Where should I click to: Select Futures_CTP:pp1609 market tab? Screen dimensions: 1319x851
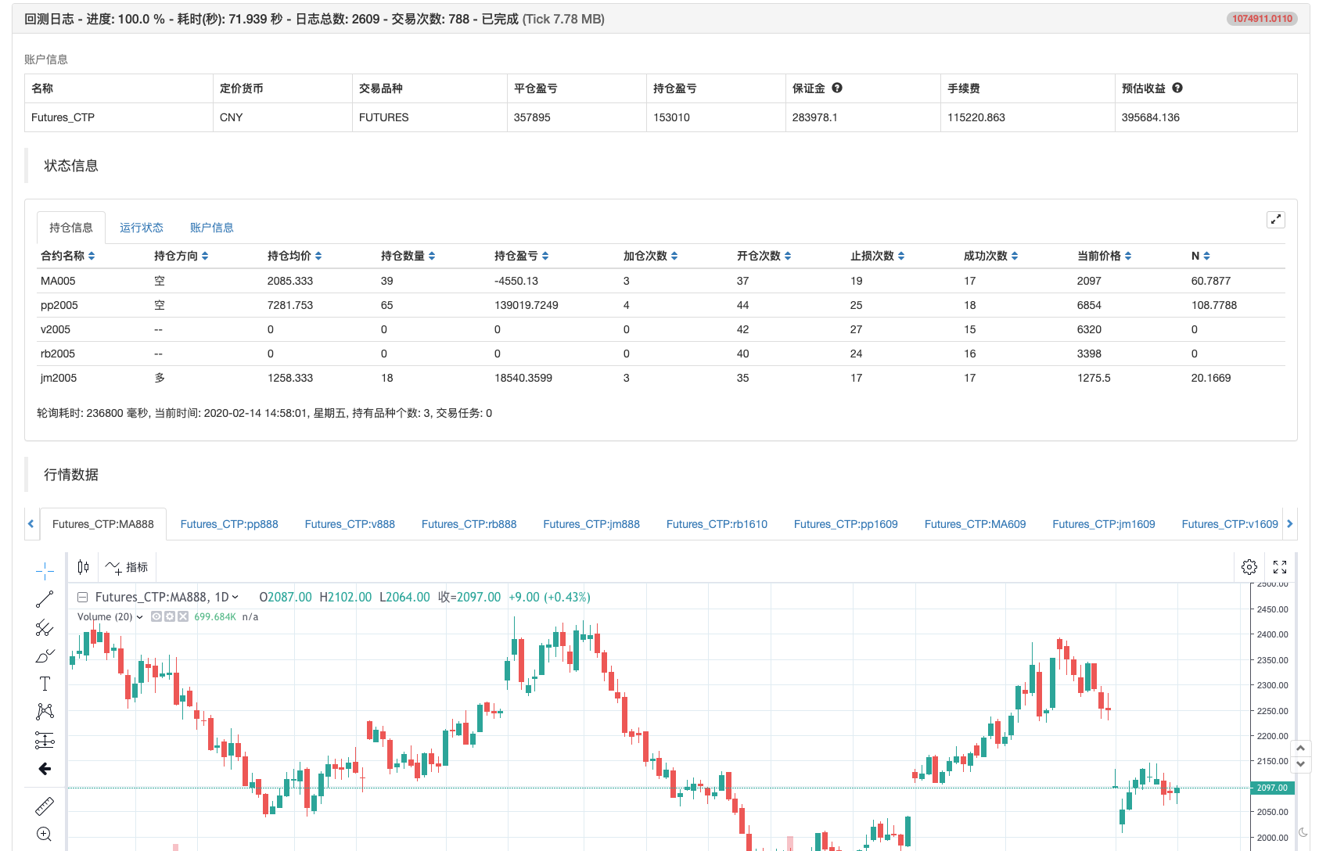tap(846, 524)
